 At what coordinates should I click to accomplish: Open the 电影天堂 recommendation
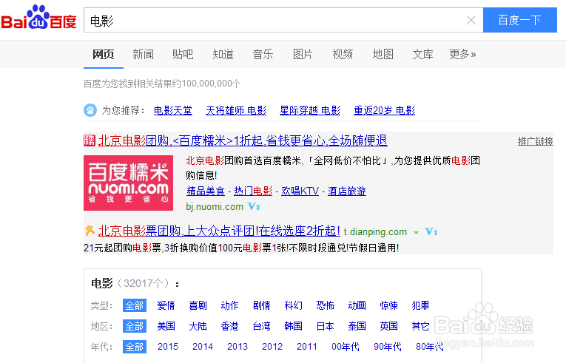(x=173, y=110)
